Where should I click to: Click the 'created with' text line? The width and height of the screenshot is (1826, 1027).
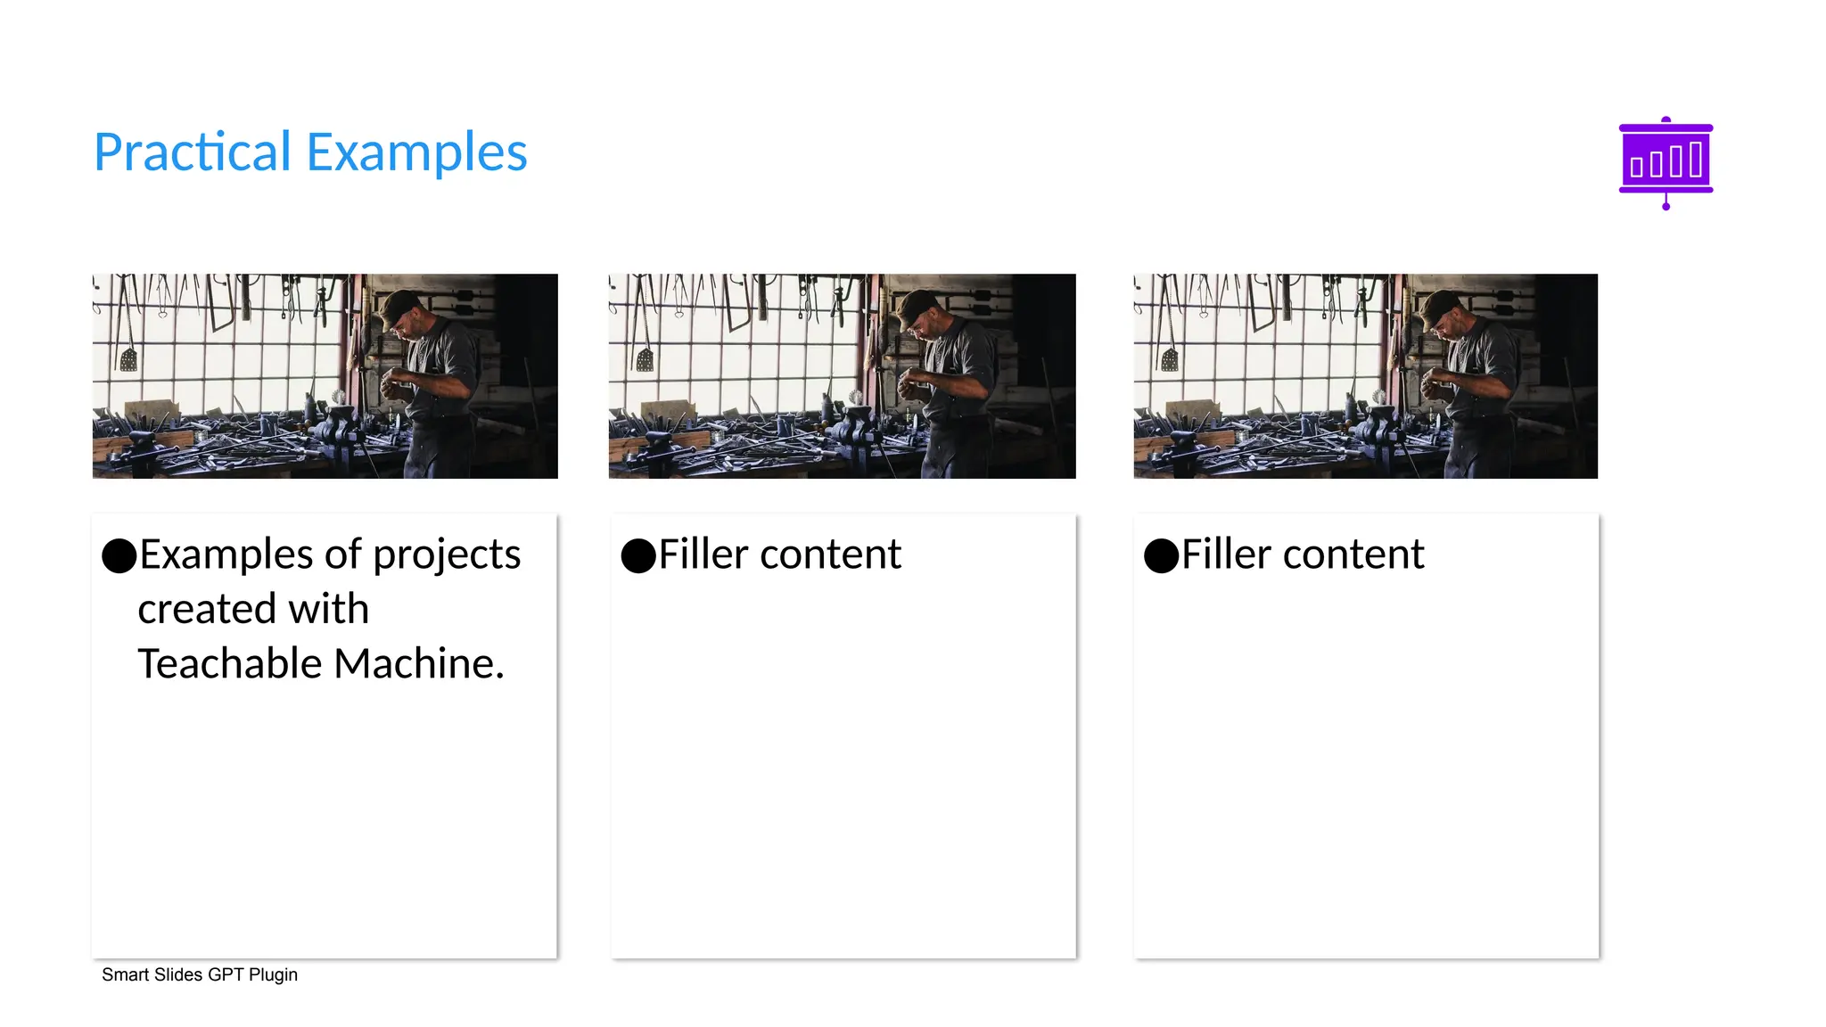tap(253, 609)
